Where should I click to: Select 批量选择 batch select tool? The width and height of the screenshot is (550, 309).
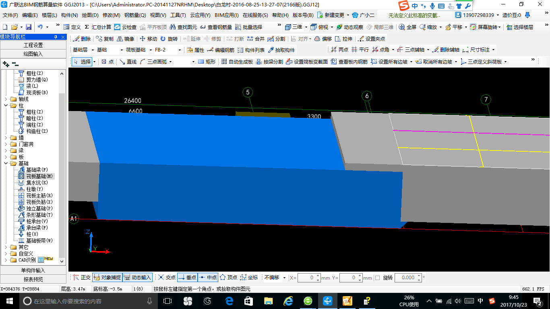tap(248, 27)
